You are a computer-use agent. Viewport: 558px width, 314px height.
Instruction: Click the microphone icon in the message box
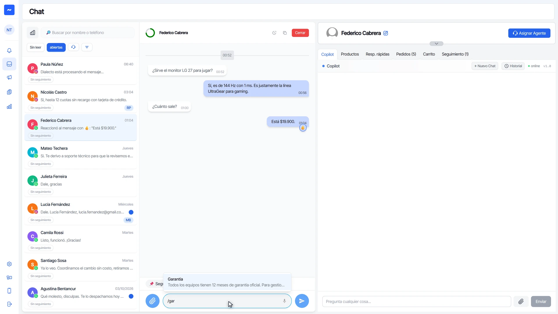[x=285, y=301]
